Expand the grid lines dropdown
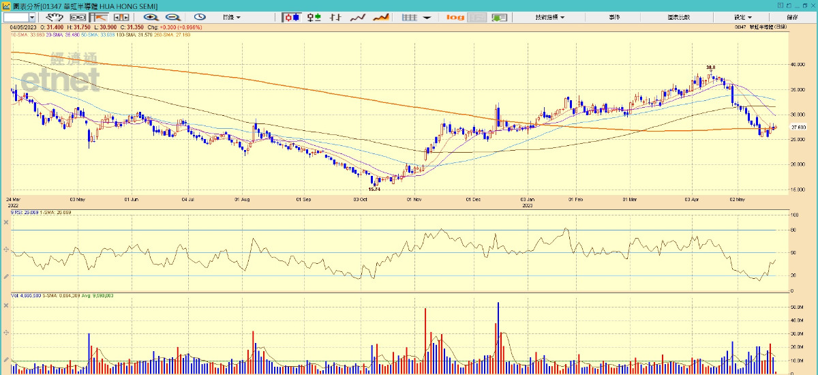 (x=425, y=17)
